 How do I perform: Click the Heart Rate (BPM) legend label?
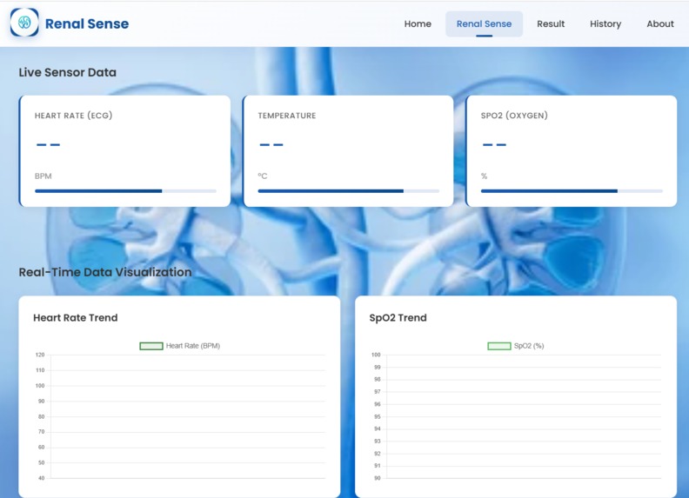coord(193,346)
